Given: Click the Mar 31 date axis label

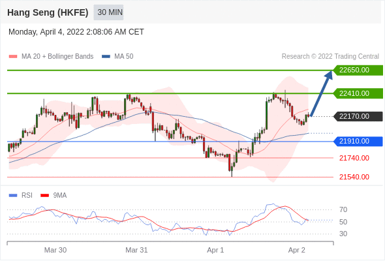Looking at the screenshot, I should [x=136, y=250].
